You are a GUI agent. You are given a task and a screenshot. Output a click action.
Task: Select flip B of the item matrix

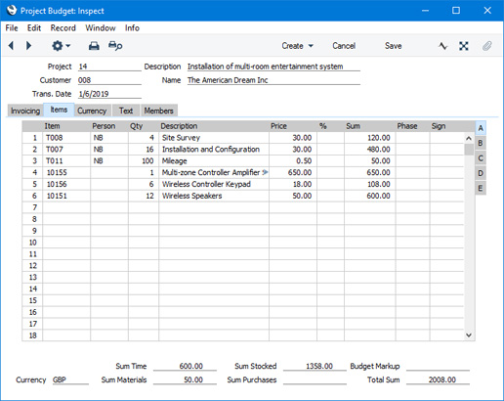pyautogui.click(x=481, y=143)
